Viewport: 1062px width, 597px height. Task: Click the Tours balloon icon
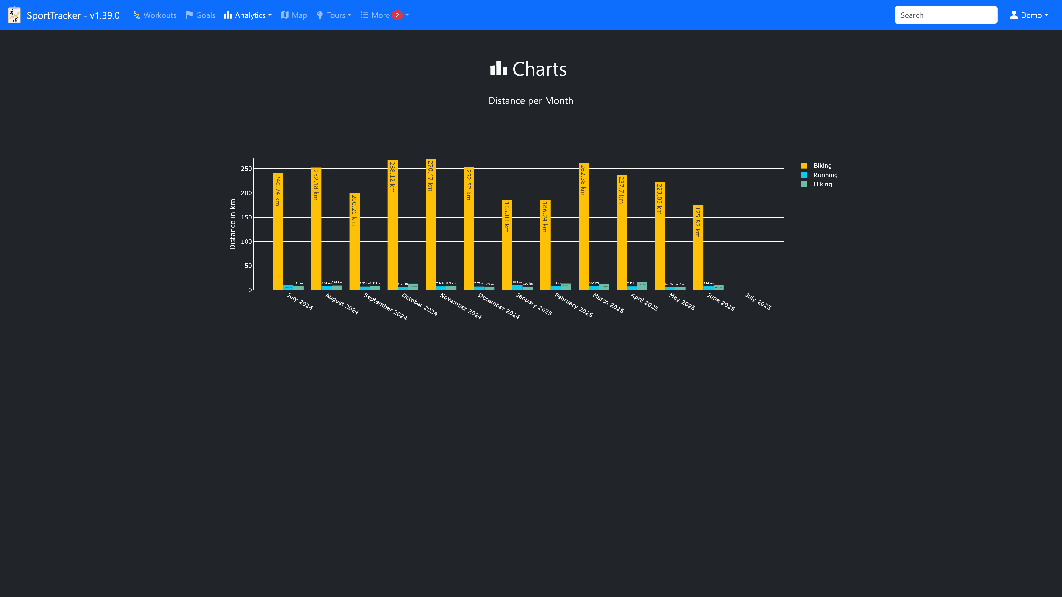(320, 15)
